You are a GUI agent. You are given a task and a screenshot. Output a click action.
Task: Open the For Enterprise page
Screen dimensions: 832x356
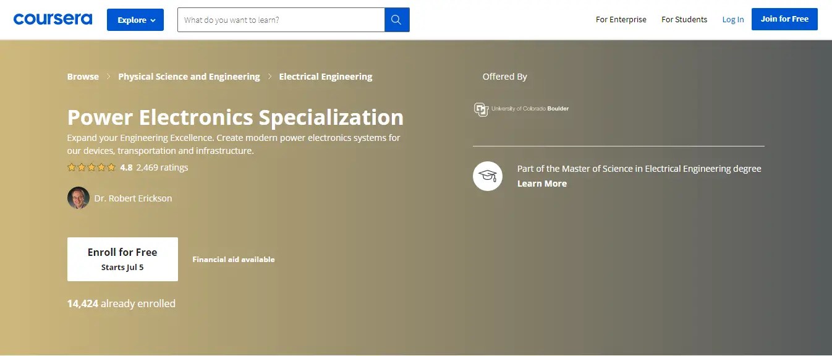[621, 19]
